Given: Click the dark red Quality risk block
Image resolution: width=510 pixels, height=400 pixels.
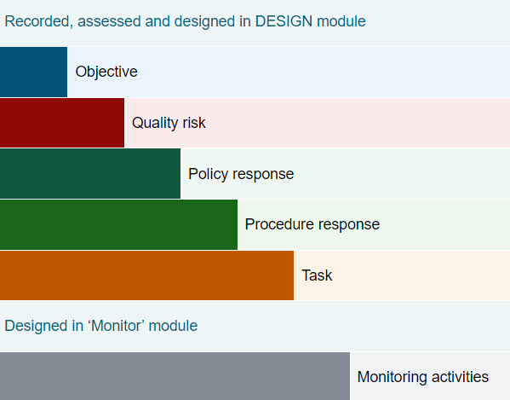Looking at the screenshot, I should coord(62,123).
